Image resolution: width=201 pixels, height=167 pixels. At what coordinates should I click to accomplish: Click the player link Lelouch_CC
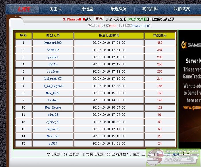click(x=53, y=79)
